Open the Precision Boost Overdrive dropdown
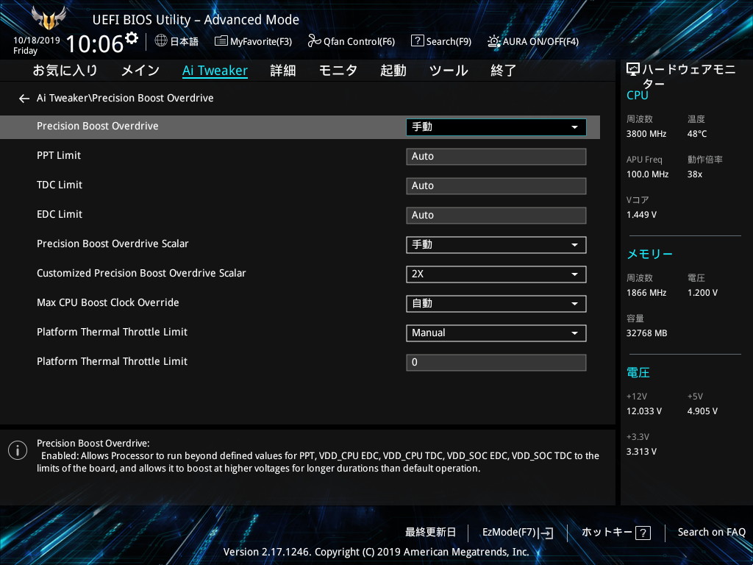This screenshot has height=565, width=753. coord(496,127)
